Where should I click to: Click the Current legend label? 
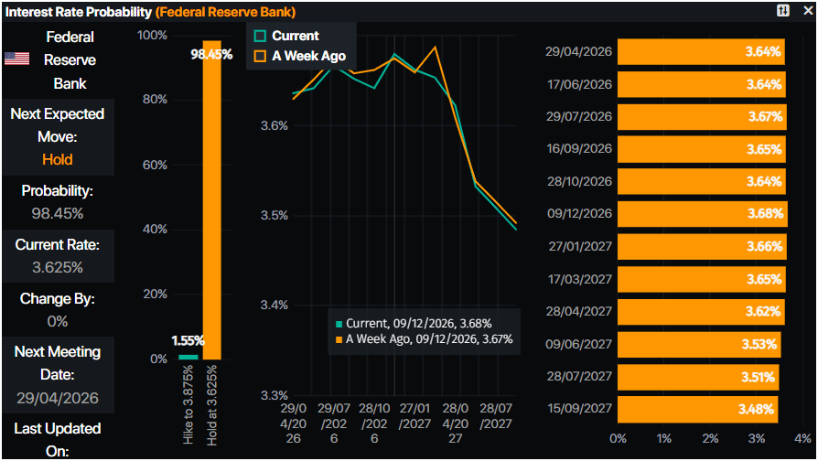pyautogui.click(x=296, y=36)
